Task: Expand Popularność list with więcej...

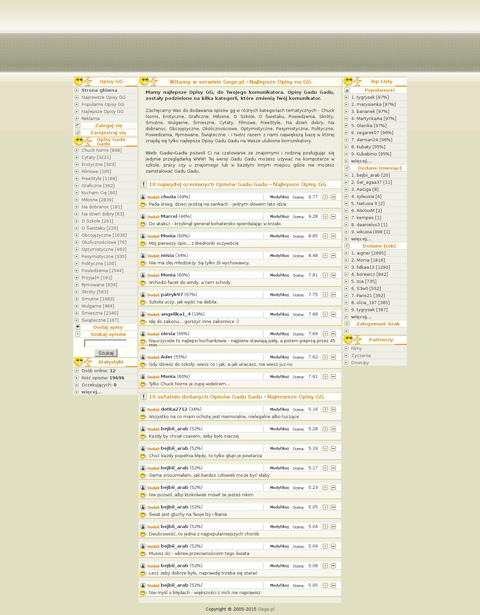Action: 361,161
